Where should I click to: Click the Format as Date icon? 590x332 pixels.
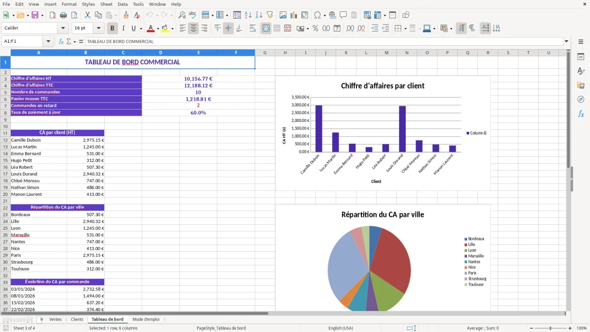pyautogui.click(x=337, y=29)
